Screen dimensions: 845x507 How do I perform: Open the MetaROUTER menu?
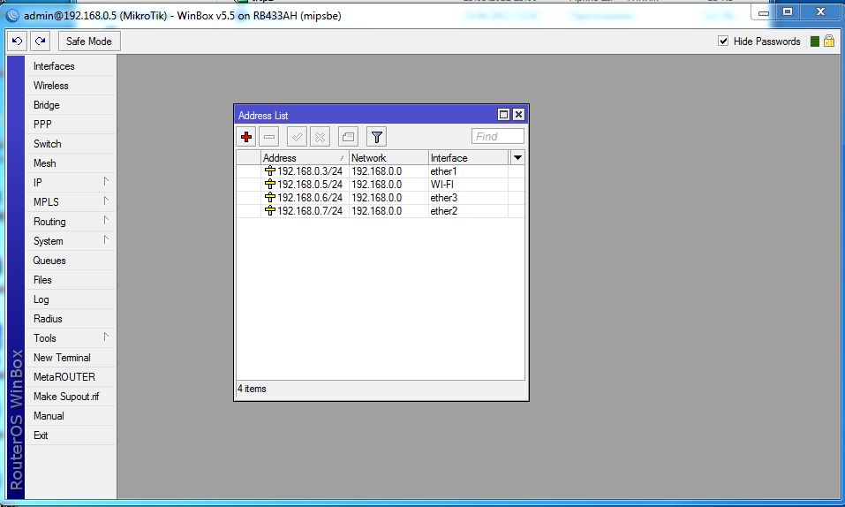coord(71,376)
